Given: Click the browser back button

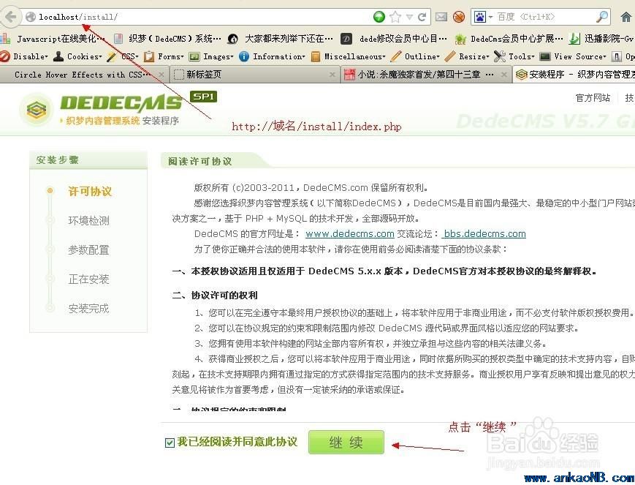Looking at the screenshot, I should coord(10,18).
